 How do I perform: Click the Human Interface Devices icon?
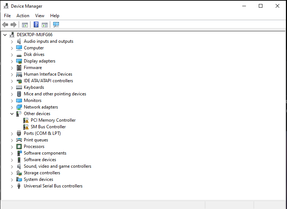(19, 74)
